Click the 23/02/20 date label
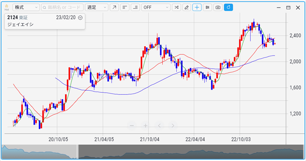 click(x=66, y=18)
